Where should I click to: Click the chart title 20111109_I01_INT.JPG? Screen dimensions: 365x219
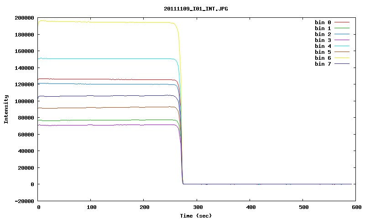coord(196,9)
